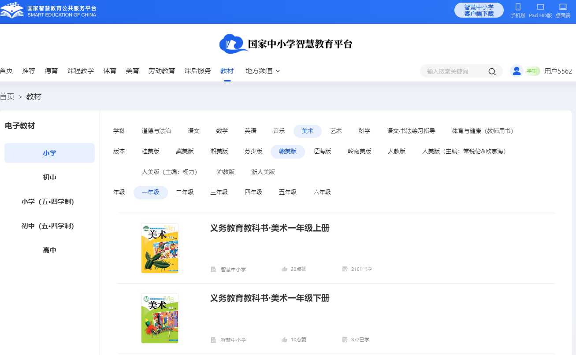Go to the 首页 nav item
The width and height of the screenshot is (576, 355).
click(6, 71)
